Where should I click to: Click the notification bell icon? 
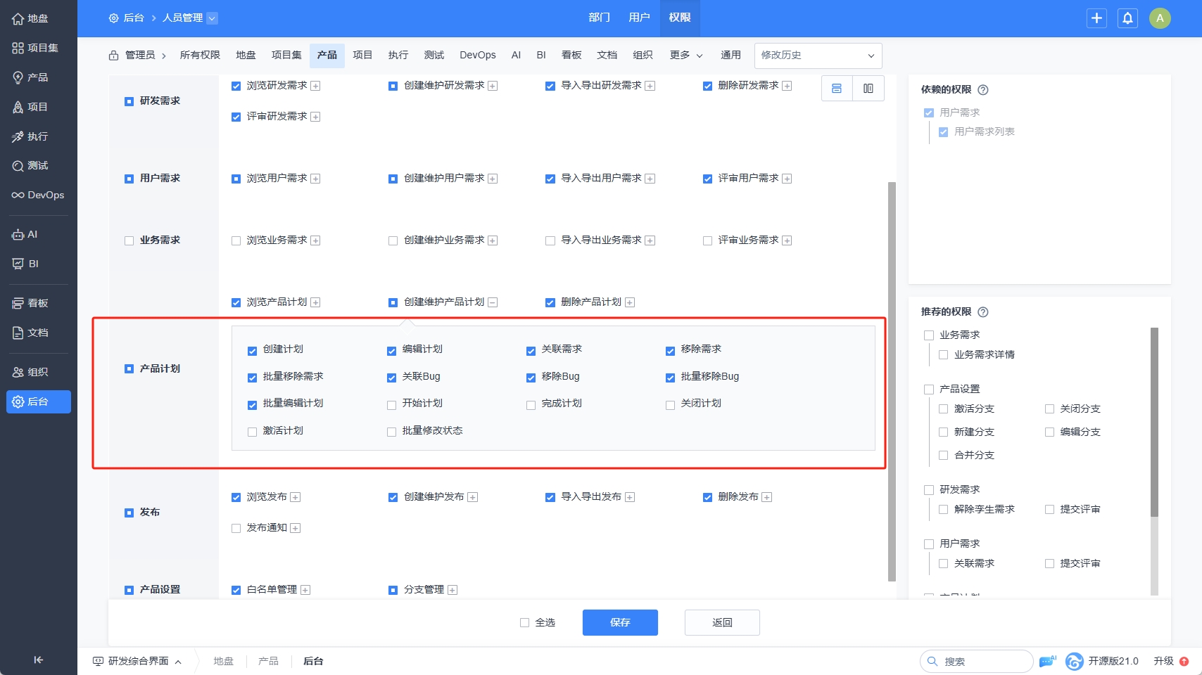1127,18
